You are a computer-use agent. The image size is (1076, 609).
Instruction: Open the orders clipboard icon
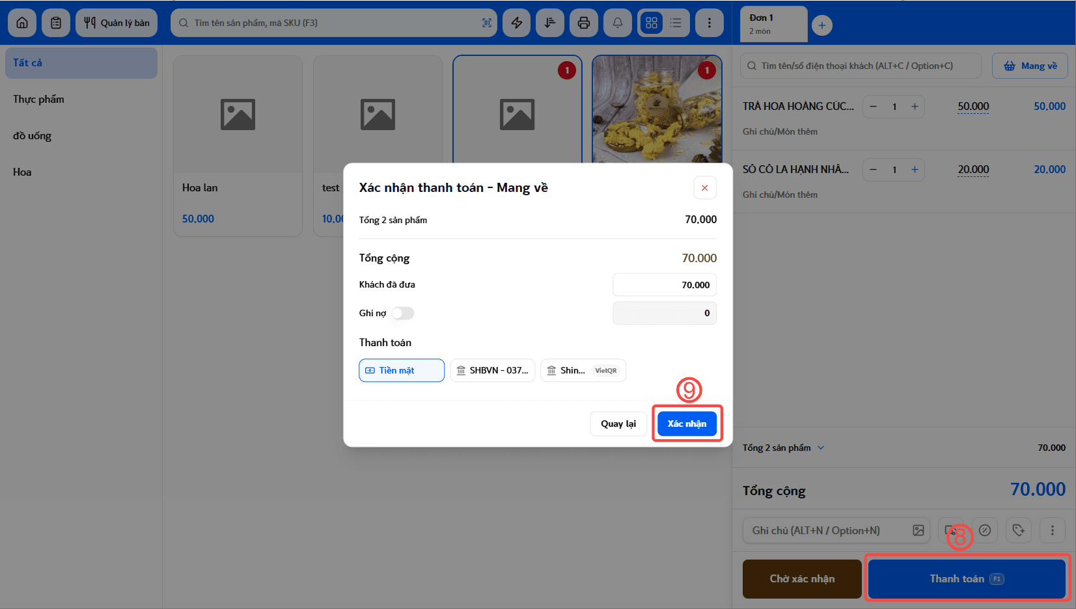tap(56, 23)
